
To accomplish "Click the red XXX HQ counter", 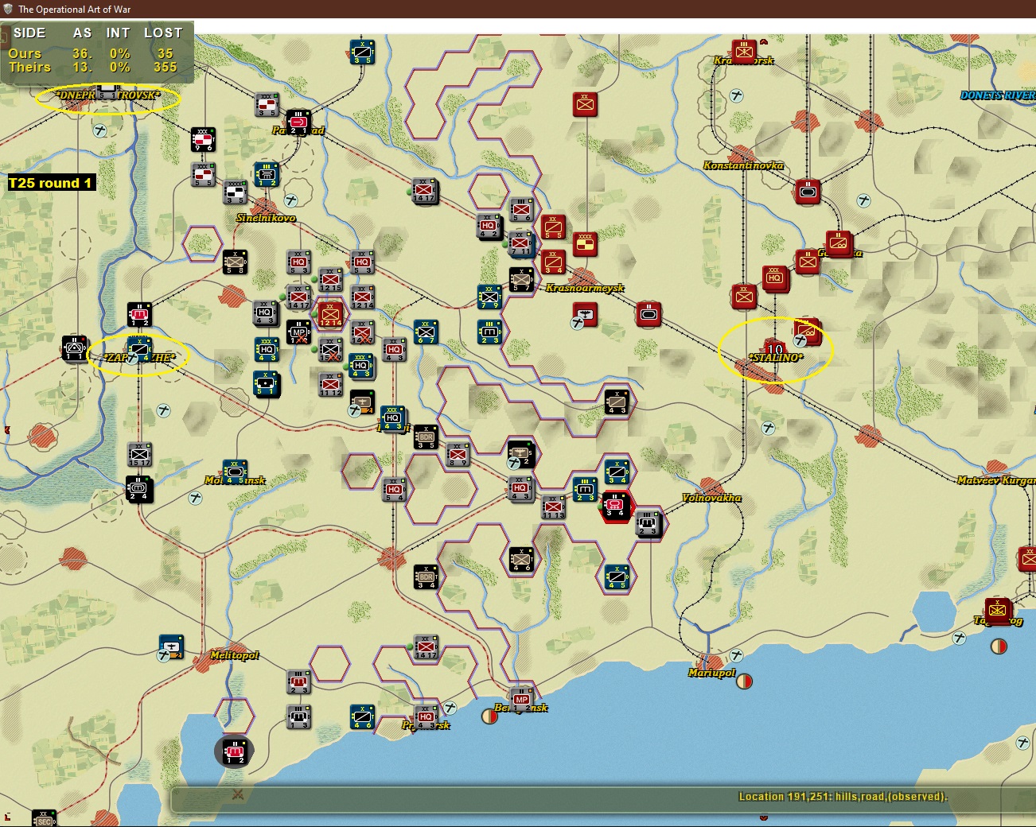I will point(774,278).
